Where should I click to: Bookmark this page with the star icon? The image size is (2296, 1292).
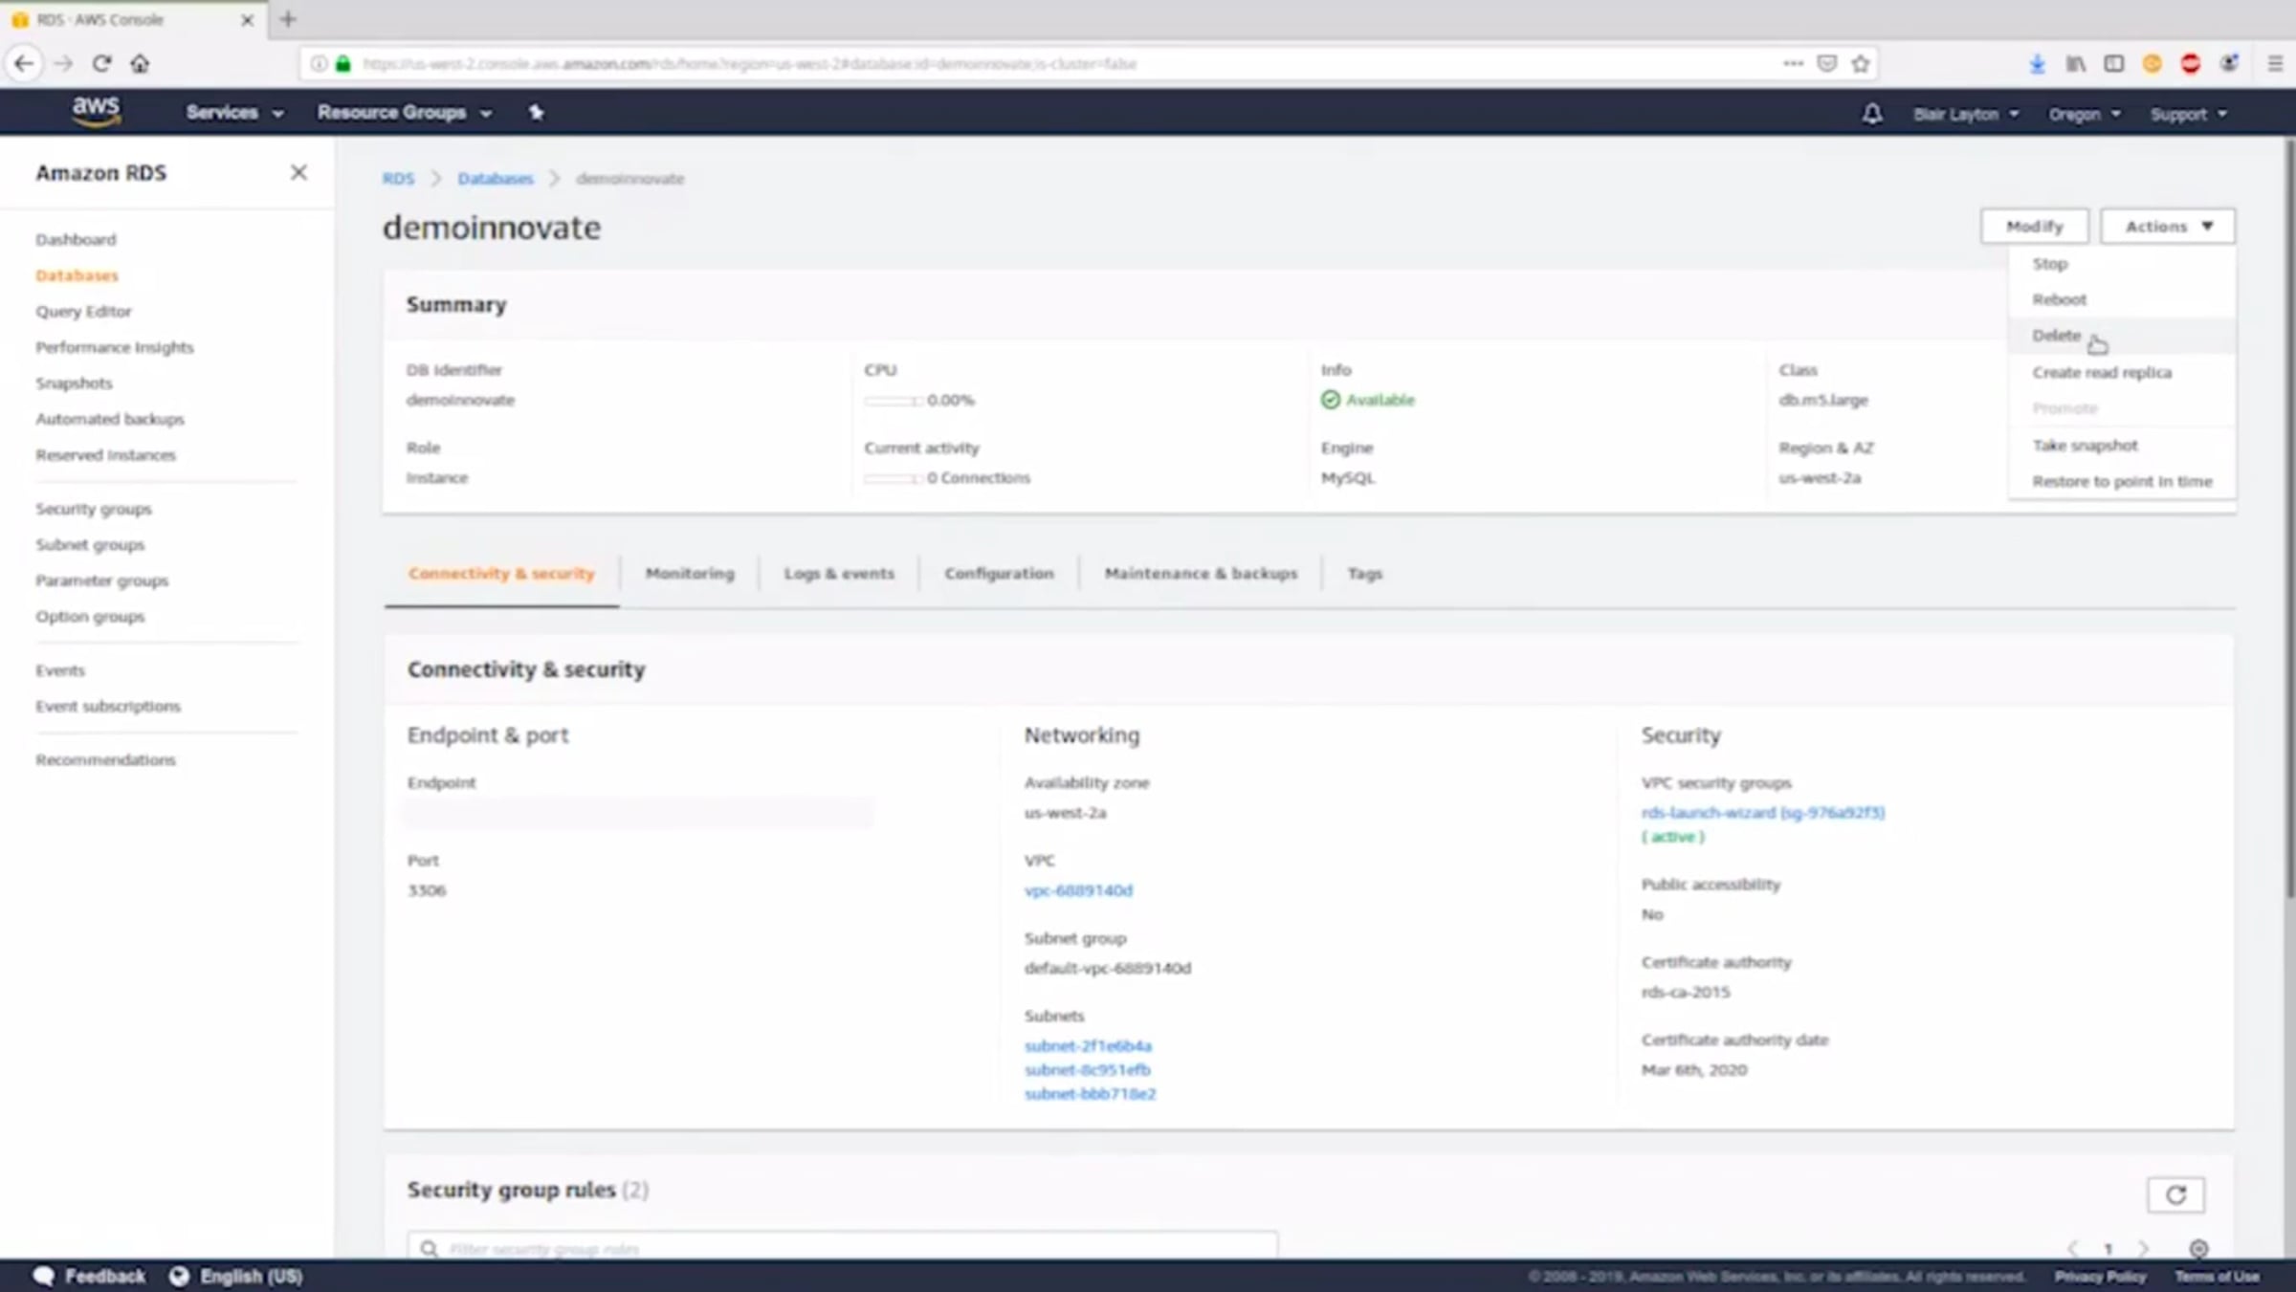tap(1860, 64)
